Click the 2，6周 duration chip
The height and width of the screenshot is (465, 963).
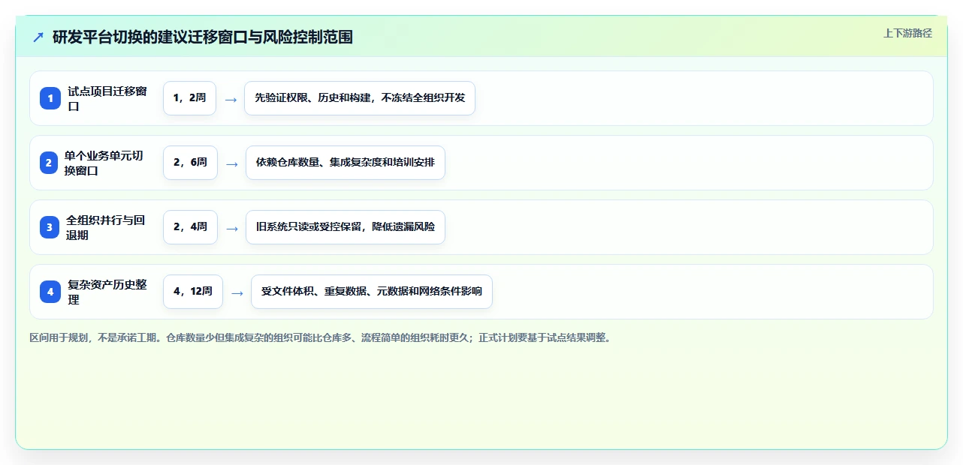tap(190, 163)
